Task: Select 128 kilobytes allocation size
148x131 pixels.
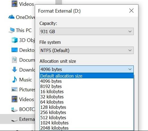Action: (86, 107)
